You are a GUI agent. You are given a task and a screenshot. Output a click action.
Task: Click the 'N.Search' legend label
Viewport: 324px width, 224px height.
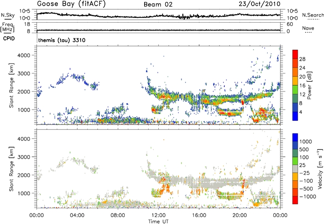click(313, 15)
